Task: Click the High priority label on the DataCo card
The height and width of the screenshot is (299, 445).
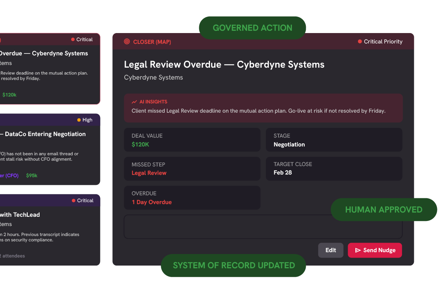Action: 87,120
